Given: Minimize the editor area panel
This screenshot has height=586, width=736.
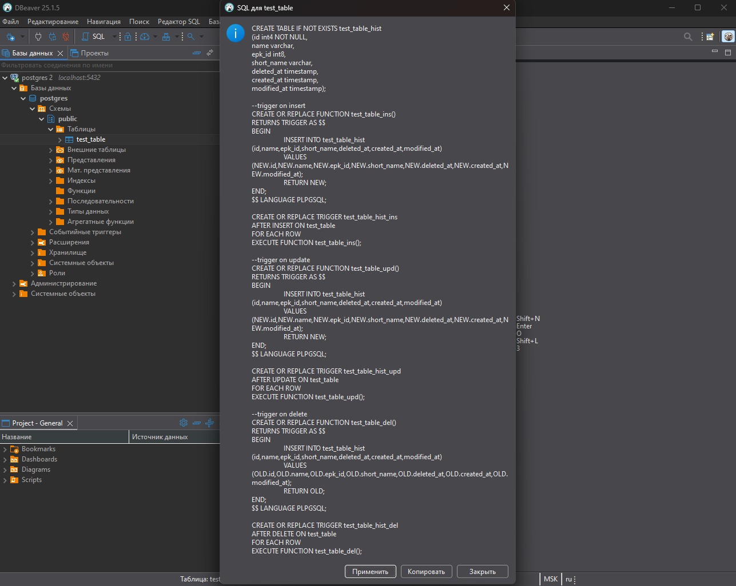Looking at the screenshot, I should point(714,52).
